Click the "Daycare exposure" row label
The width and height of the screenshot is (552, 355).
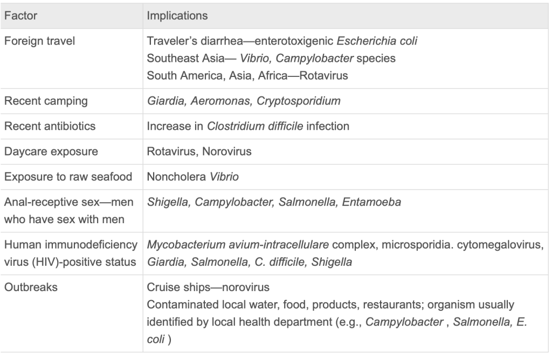point(51,152)
